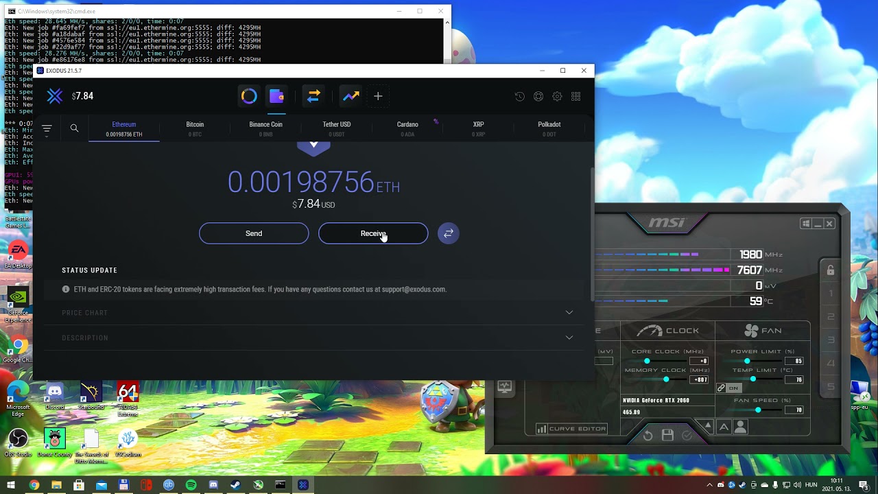This screenshot has width=878, height=494.
Task: Open the Curve Editor in Afterburner
Action: tap(571, 429)
